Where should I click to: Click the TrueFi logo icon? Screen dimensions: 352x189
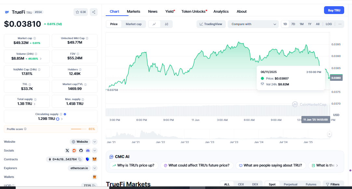[7, 12]
